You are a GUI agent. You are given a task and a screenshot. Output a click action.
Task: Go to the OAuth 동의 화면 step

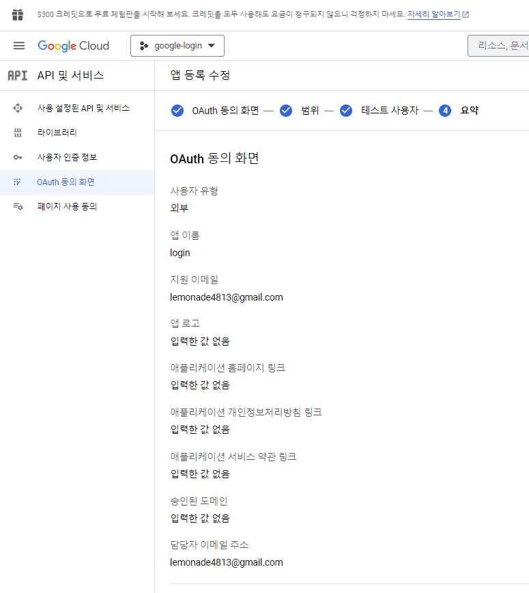click(225, 111)
